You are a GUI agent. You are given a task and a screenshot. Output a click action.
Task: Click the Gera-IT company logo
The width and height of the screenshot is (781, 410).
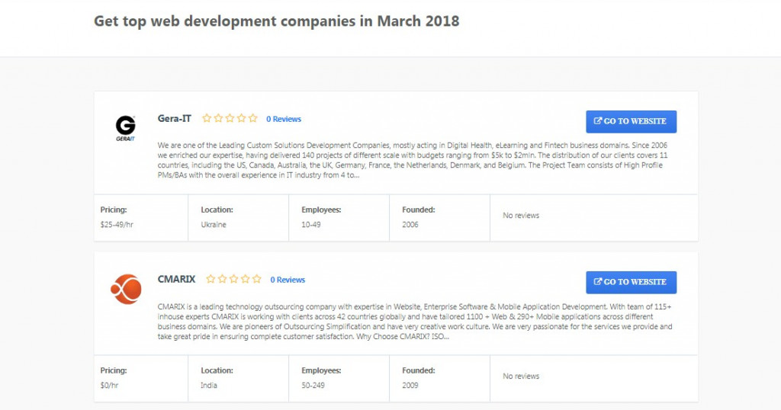(126, 128)
